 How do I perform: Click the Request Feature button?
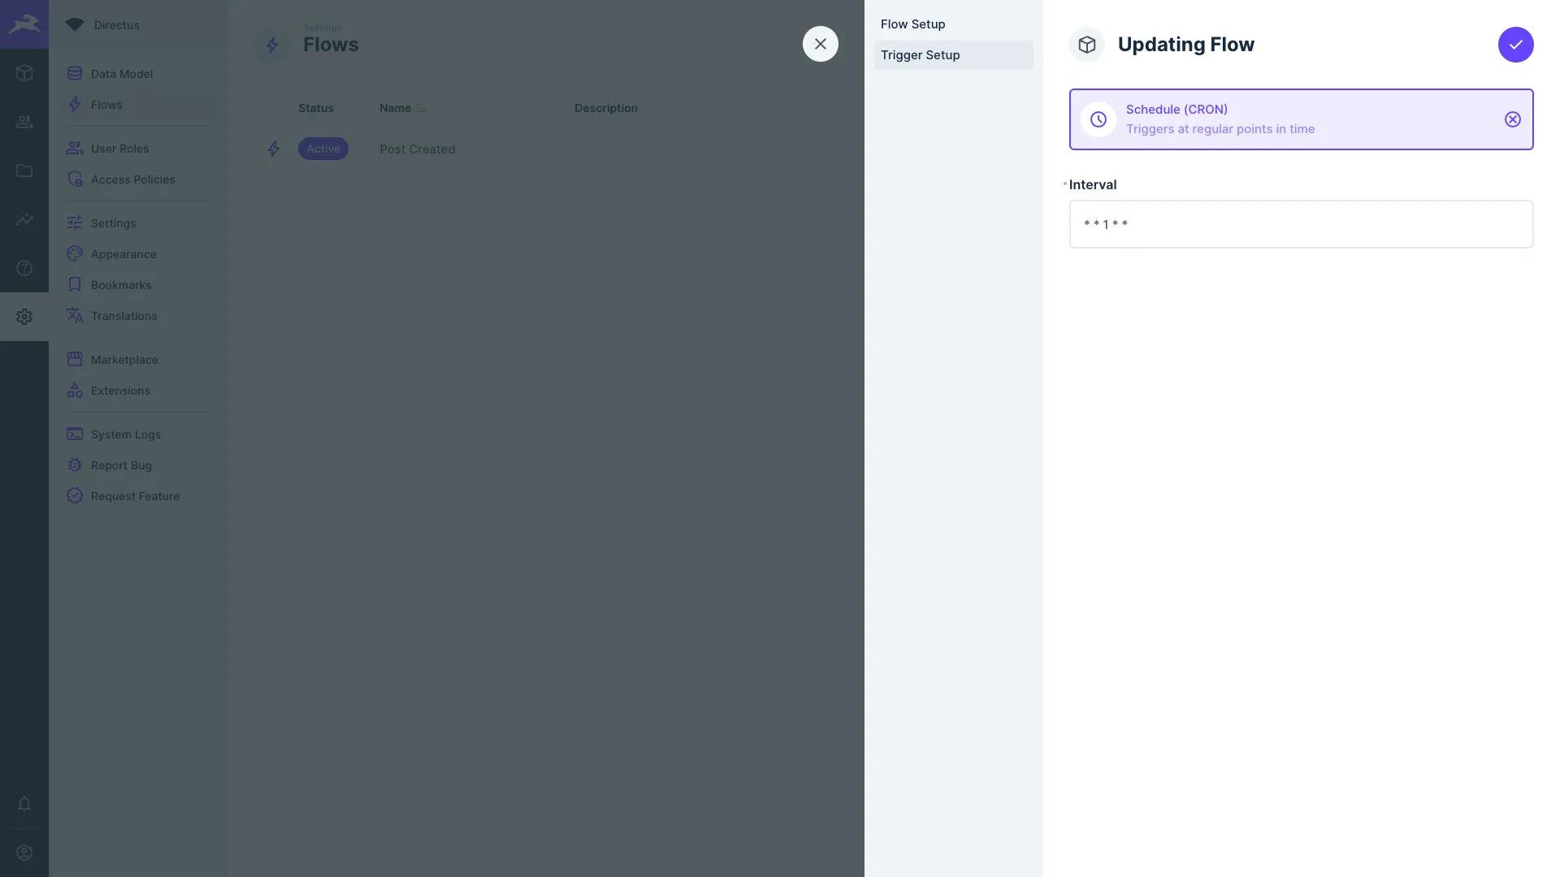135,496
